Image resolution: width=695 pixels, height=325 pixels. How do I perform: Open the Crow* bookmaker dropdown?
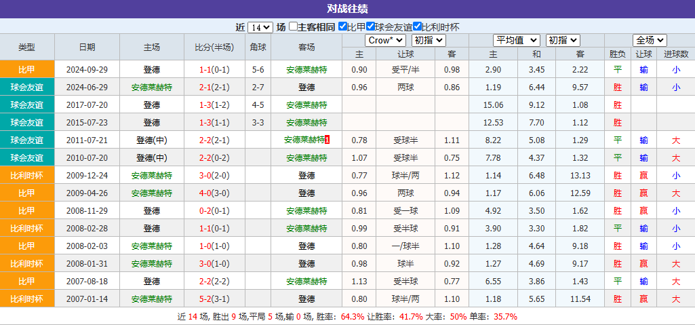[x=385, y=40]
